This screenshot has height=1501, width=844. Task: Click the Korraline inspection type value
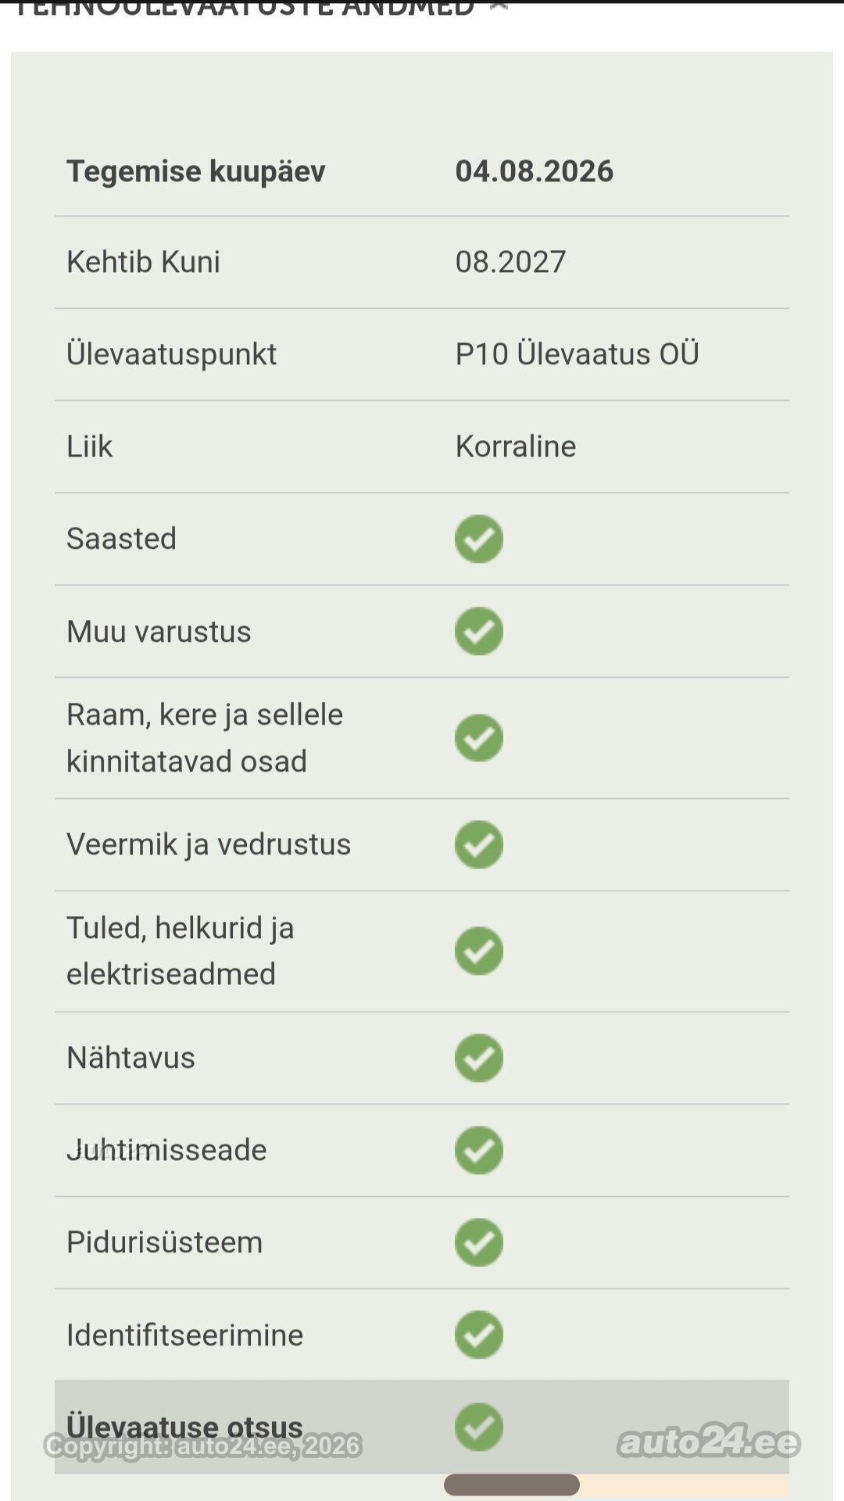pos(516,446)
